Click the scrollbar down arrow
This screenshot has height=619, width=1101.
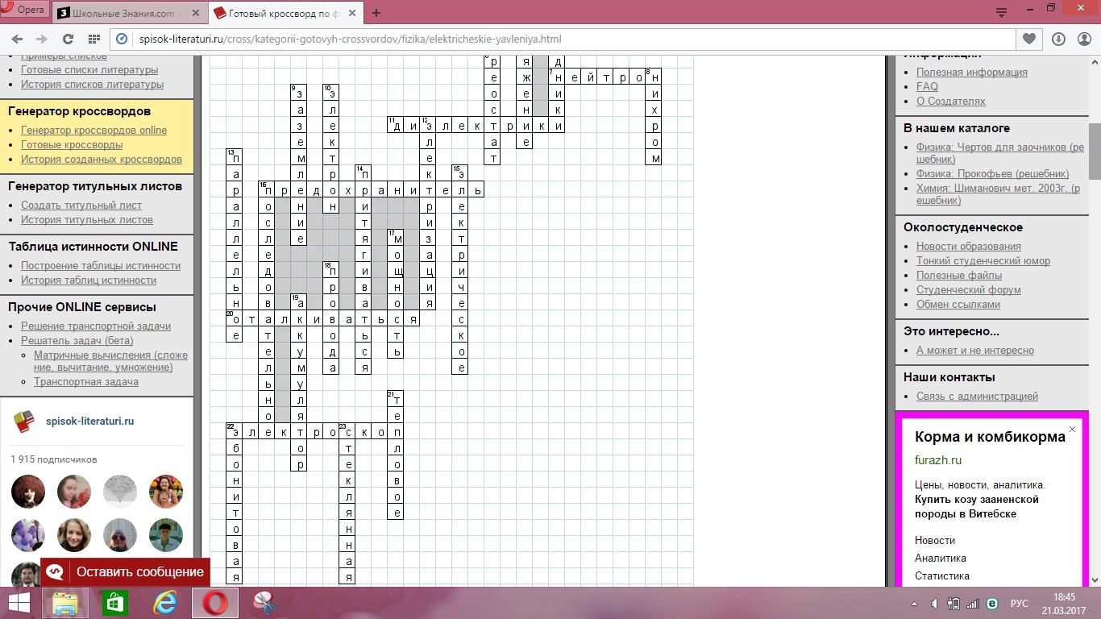(x=1095, y=580)
